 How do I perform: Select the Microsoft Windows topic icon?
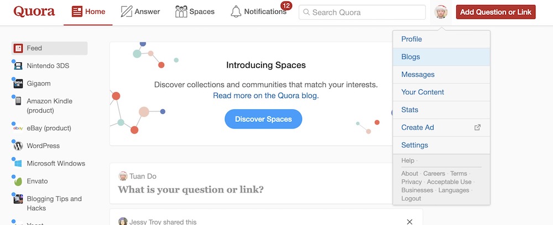point(18,164)
